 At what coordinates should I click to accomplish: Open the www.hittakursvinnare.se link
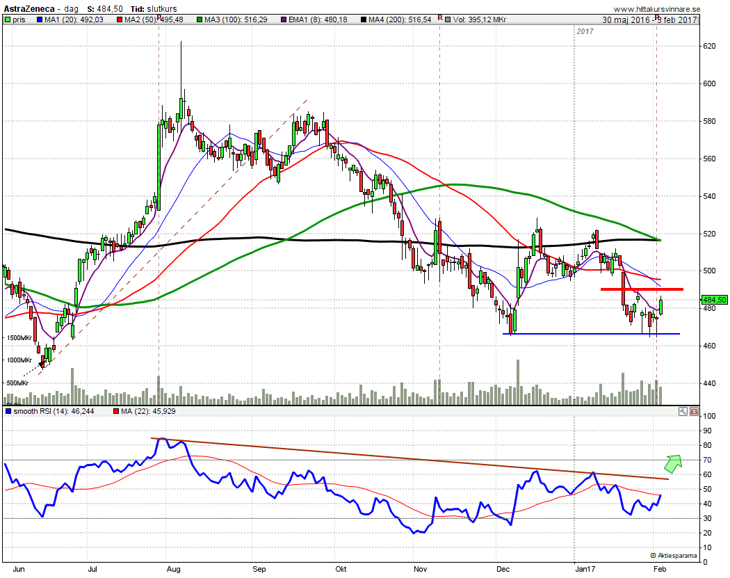tap(656, 9)
